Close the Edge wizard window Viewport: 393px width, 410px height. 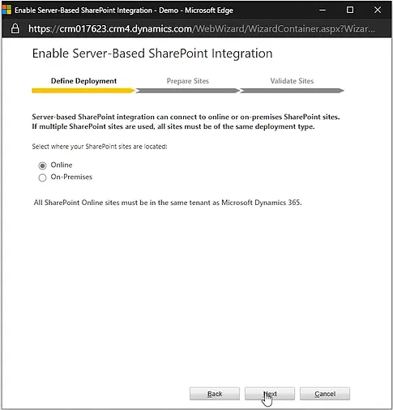(378, 10)
